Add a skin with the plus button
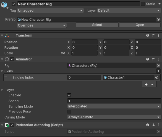 (x=146, y=85)
